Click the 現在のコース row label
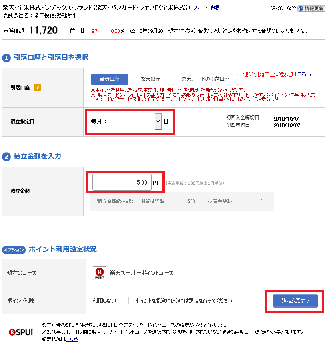The height and width of the screenshot is (356, 327). [22, 273]
